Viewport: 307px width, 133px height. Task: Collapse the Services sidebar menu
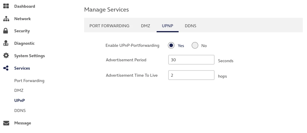[x=22, y=68]
